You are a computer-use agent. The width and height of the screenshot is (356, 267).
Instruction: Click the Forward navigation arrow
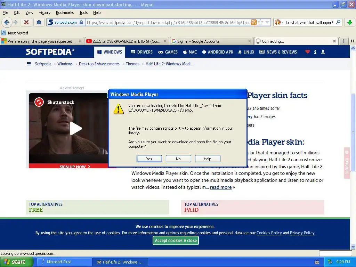[15, 22]
